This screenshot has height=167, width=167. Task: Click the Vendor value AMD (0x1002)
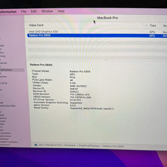coord(78,86)
